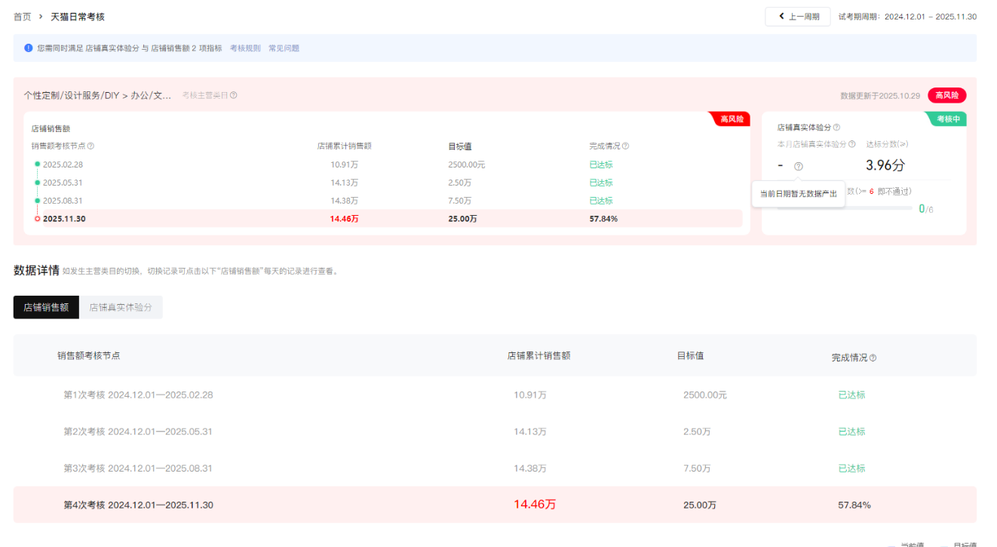The width and height of the screenshot is (997, 547).
Task: Click blue info icon in notice banner
Action: click(29, 48)
